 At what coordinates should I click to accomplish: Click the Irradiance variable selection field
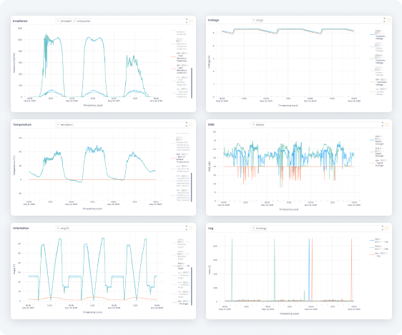[122, 21]
